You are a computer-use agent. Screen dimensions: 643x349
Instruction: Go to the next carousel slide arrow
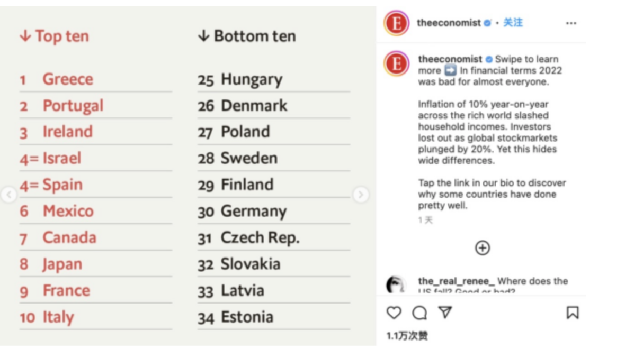point(360,195)
